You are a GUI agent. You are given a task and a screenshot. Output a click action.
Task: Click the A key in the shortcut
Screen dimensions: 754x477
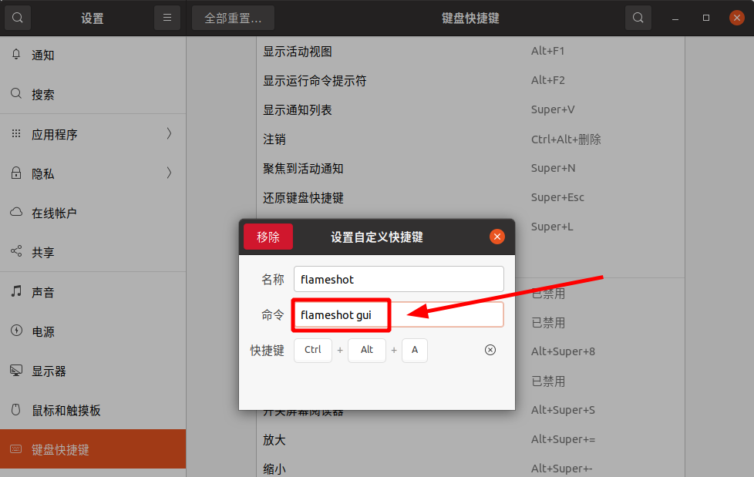pos(415,350)
